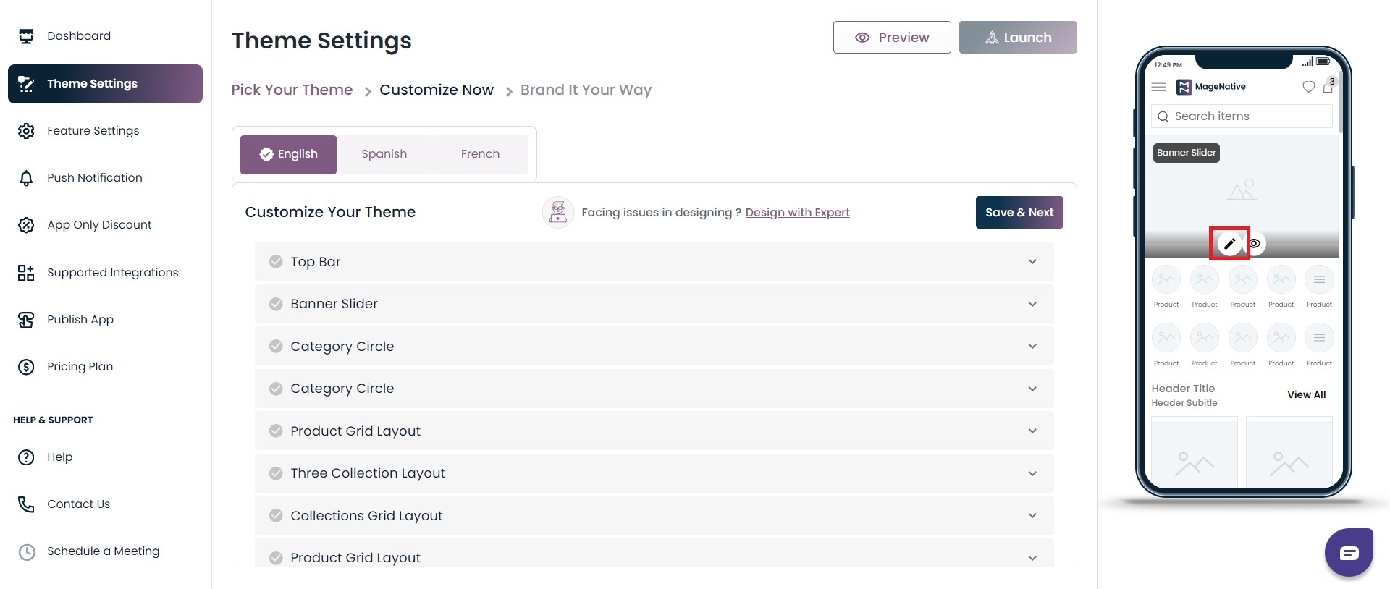Screen dimensions: 1390x589
Task: Click the Pricing Plan dollar icon
Action: [26, 367]
